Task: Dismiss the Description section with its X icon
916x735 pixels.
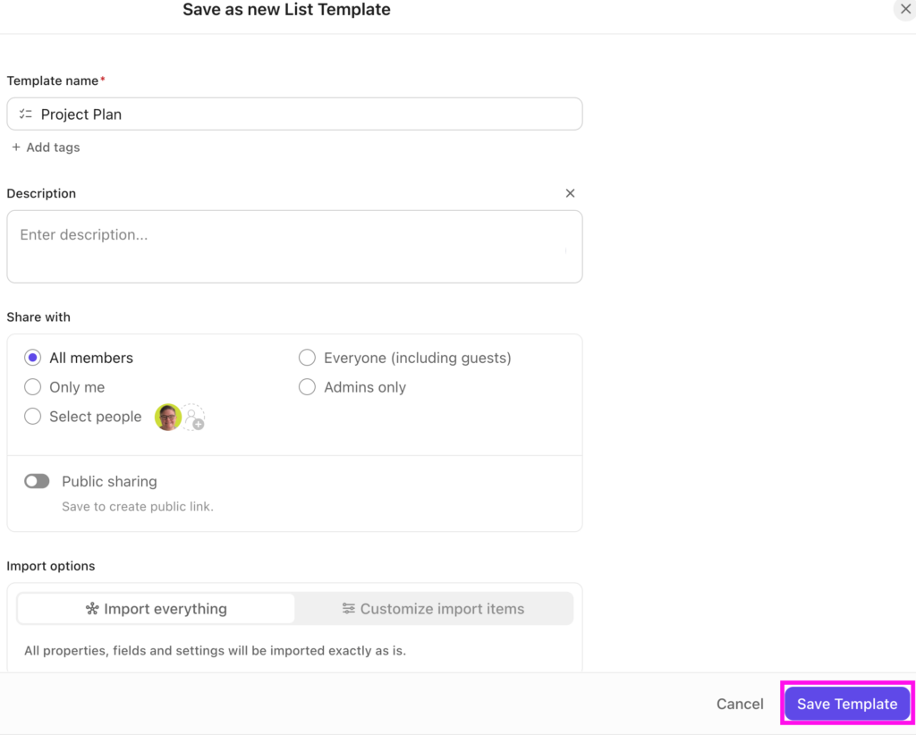Action: (x=570, y=193)
